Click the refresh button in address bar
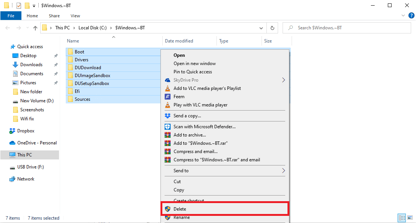 [x=272, y=28]
